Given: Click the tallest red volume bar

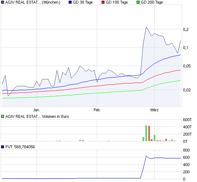Looking at the screenshot, I should [x=149, y=133].
